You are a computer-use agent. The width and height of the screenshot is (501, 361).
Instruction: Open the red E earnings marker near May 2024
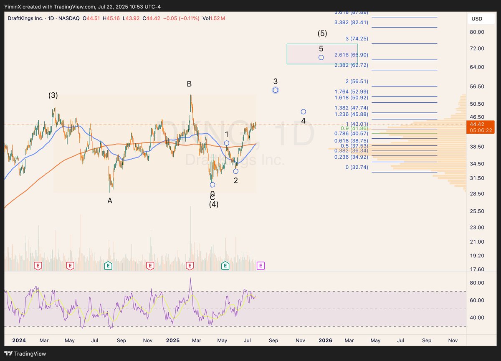[x=70, y=265]
